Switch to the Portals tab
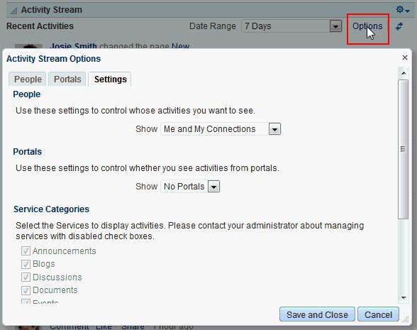The image size is (417, 330). click(x=67, y=79)
